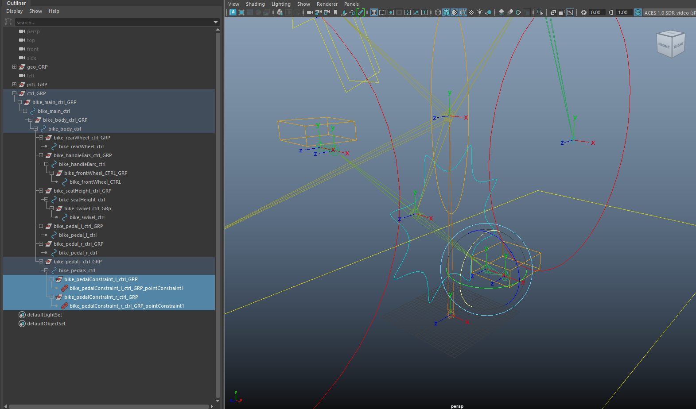Click the Textured display checker icon
696x409 pixels.
click(x=471, y=12)
